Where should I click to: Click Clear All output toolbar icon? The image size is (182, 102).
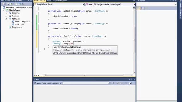pos(126,83)
